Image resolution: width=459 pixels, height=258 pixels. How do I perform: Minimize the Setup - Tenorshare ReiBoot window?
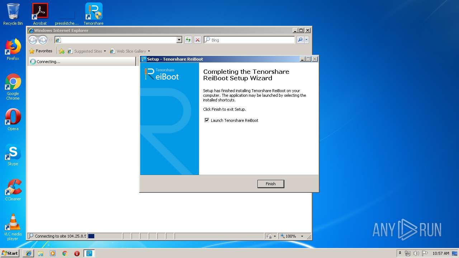tap(302, 59)
